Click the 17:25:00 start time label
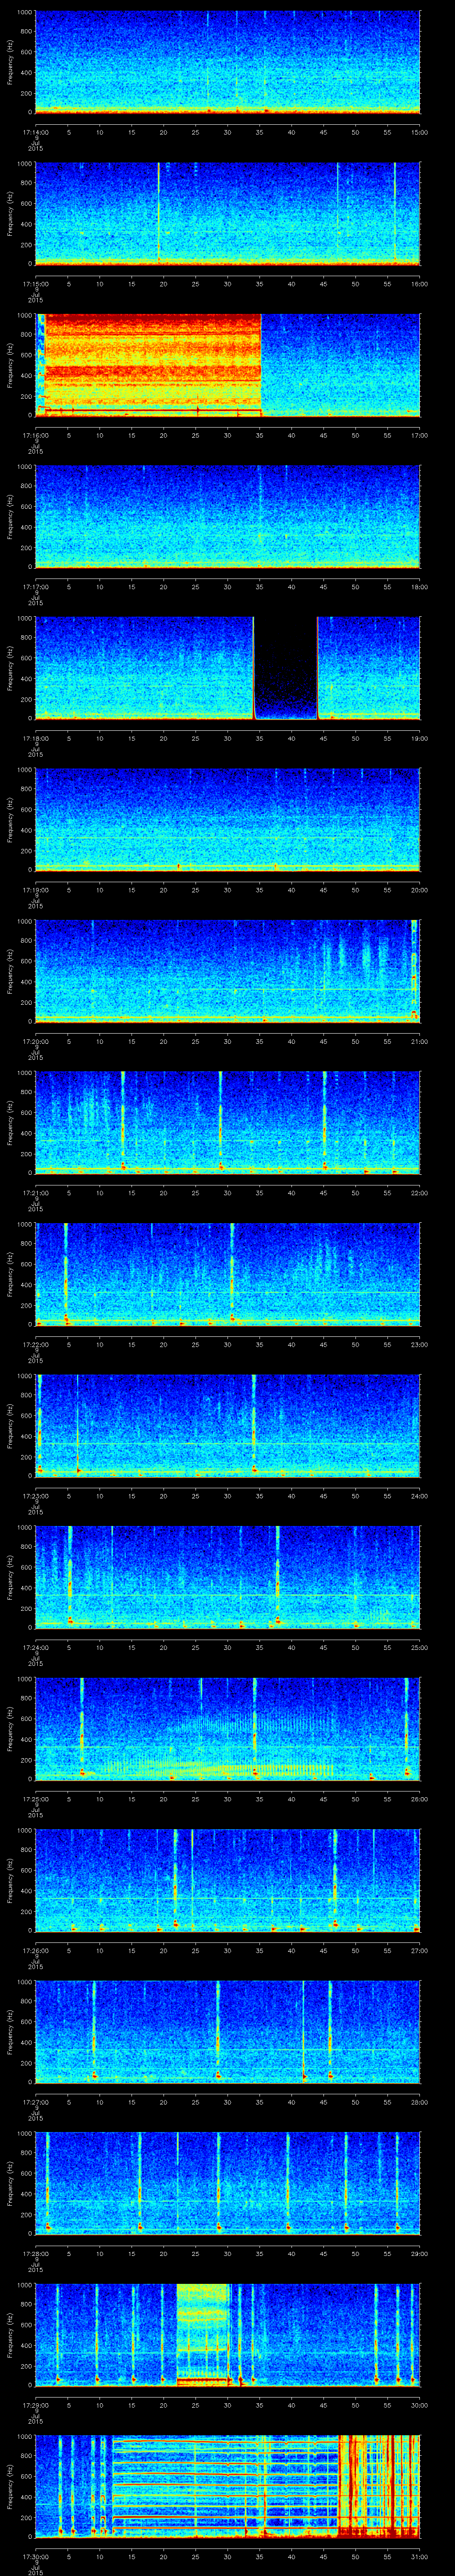This screenshot has height=2576, width=455. tap(35, 1798)
